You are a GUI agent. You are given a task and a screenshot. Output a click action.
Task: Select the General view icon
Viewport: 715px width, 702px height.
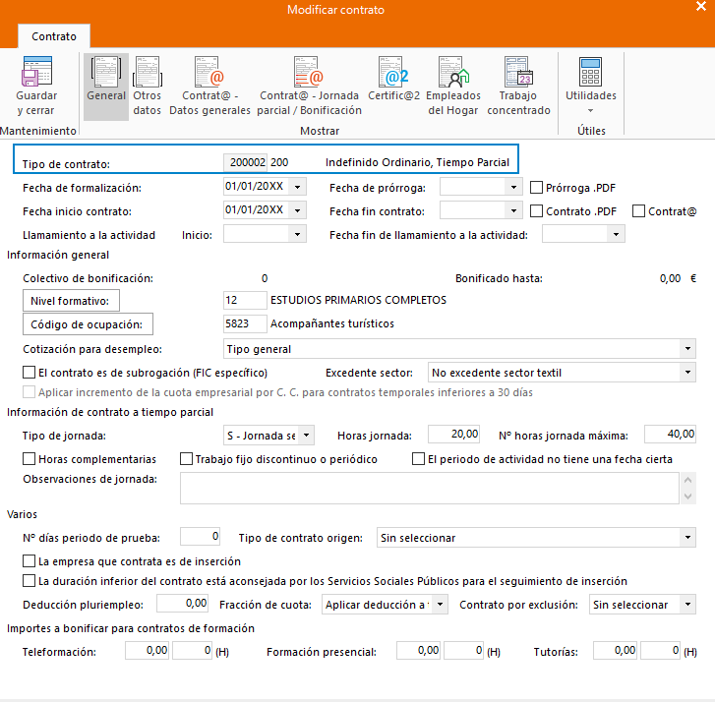(x=106, y=87)
